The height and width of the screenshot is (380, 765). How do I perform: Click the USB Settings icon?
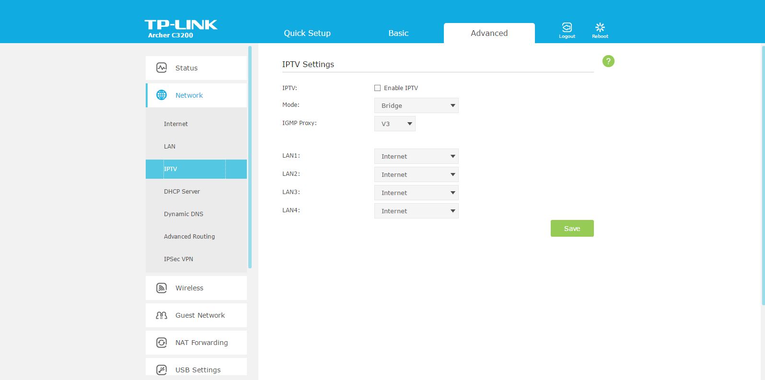162,370
